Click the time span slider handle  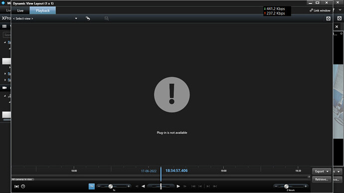point(286,186)
